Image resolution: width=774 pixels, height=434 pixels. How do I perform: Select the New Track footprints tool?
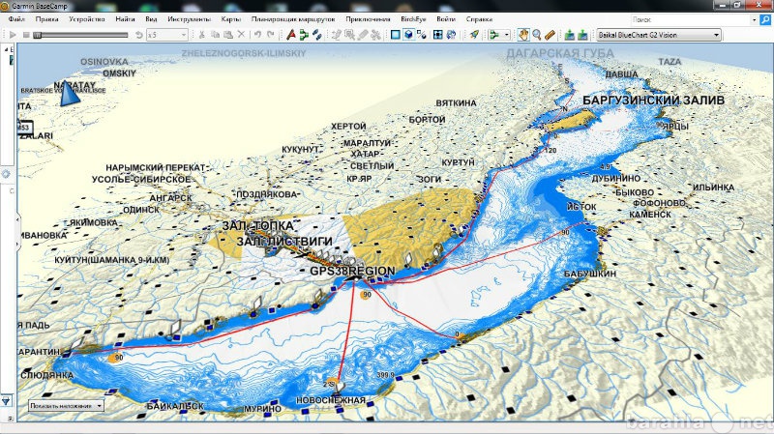click(317, 35)
